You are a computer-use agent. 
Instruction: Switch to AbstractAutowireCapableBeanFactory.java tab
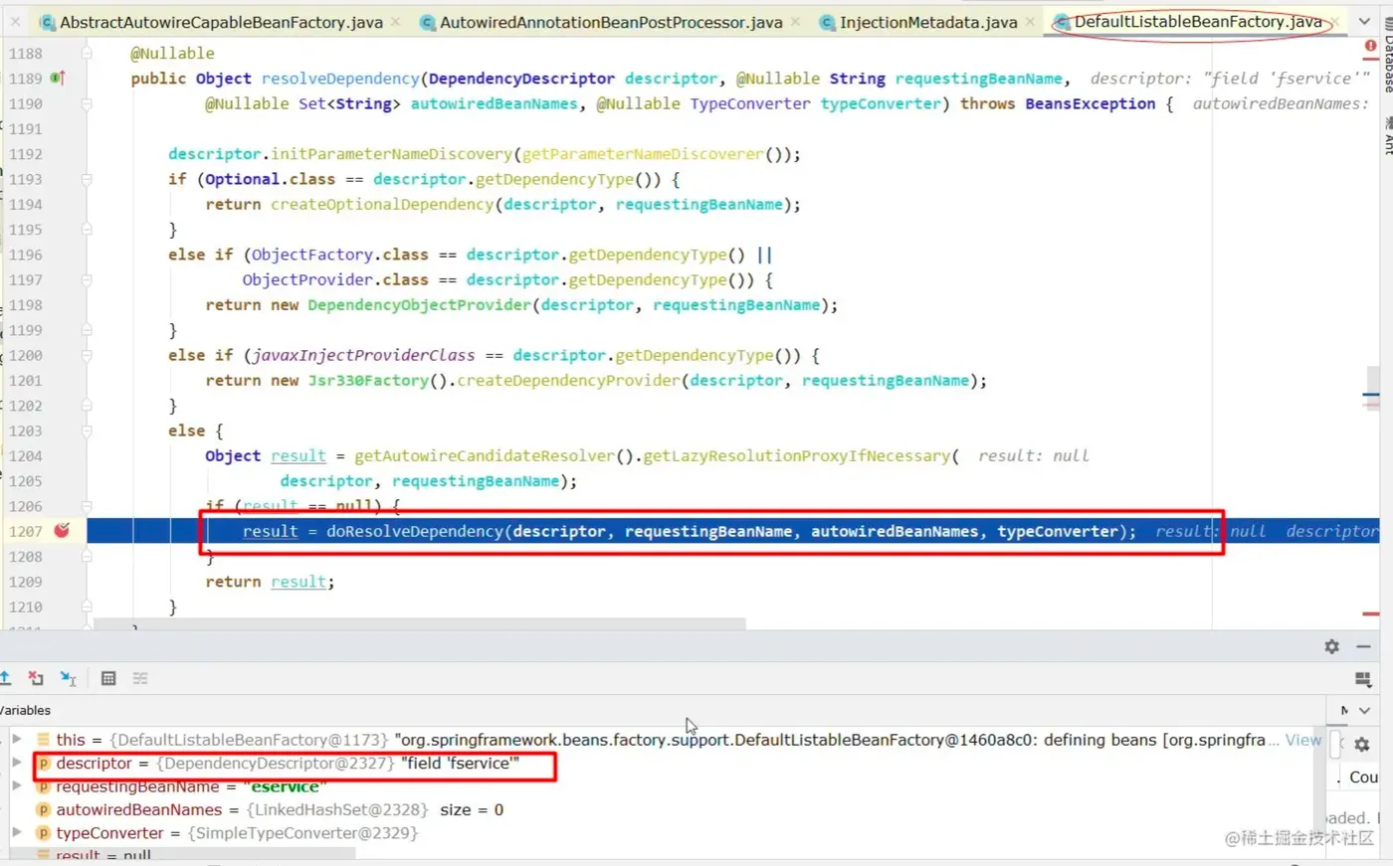[x=221, y=21]
